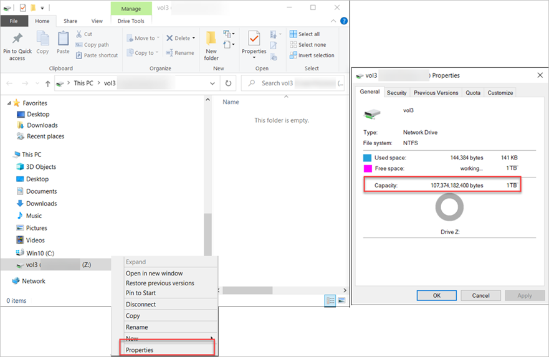The width and height of the screenshot is (549, 357).
Task: Choose Rename in context menu
Action: (171, 327)
